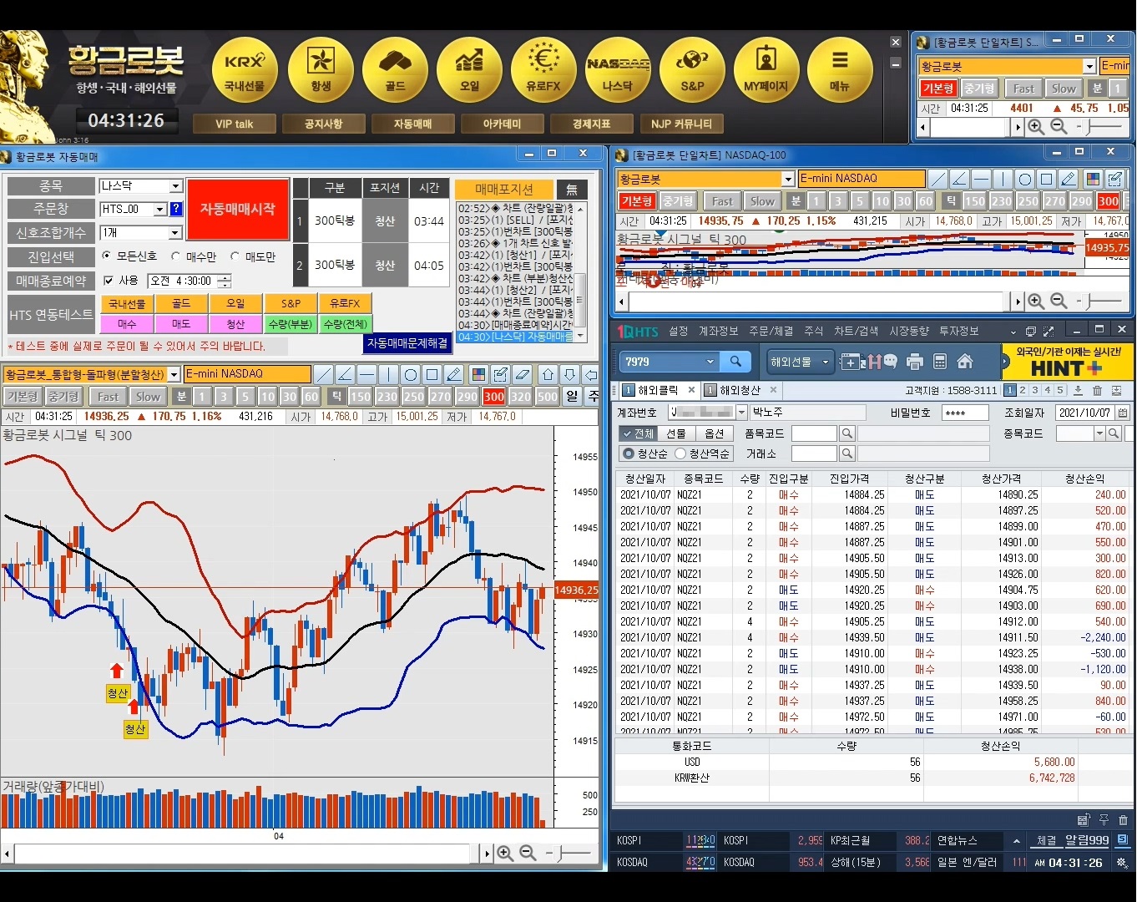Open color palette icon in main chart toolbar
The image size is (1137, 902).
coord(478,374)
